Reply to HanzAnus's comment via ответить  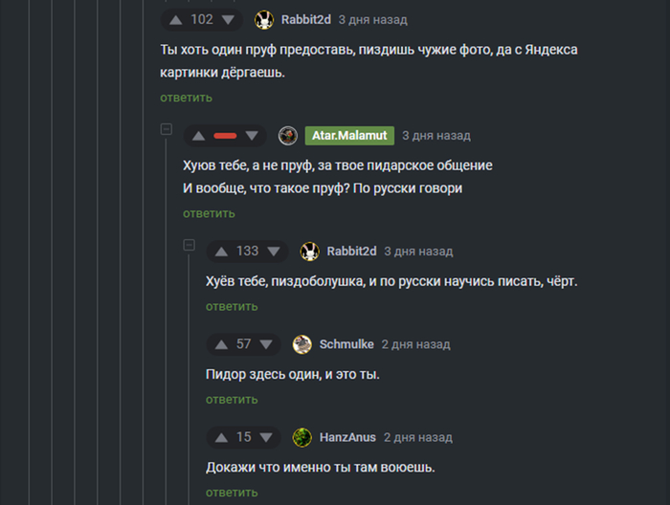click(x=232, y=492)
